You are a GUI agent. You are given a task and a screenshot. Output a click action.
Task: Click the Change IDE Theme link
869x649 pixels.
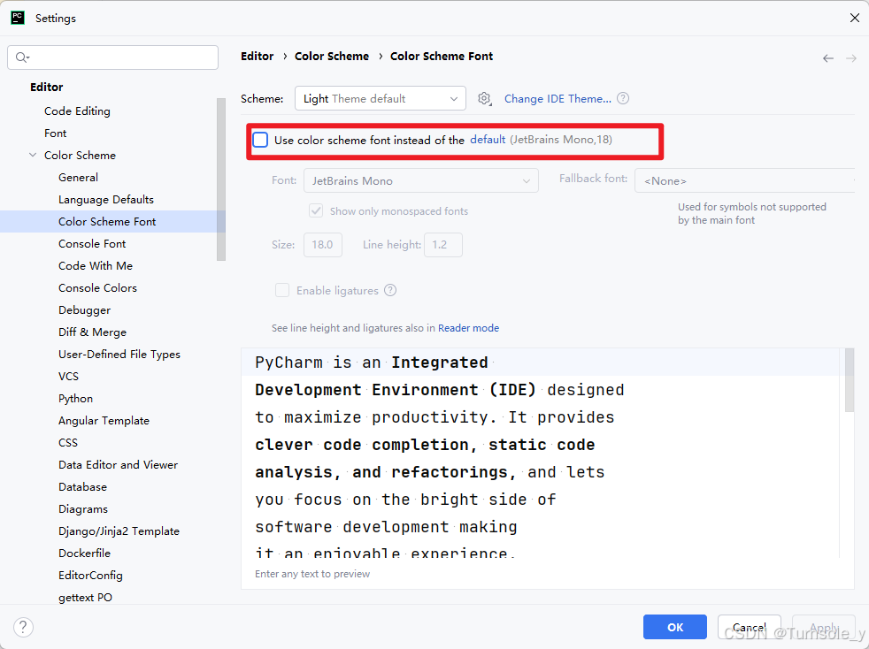[x=558, y=98]
